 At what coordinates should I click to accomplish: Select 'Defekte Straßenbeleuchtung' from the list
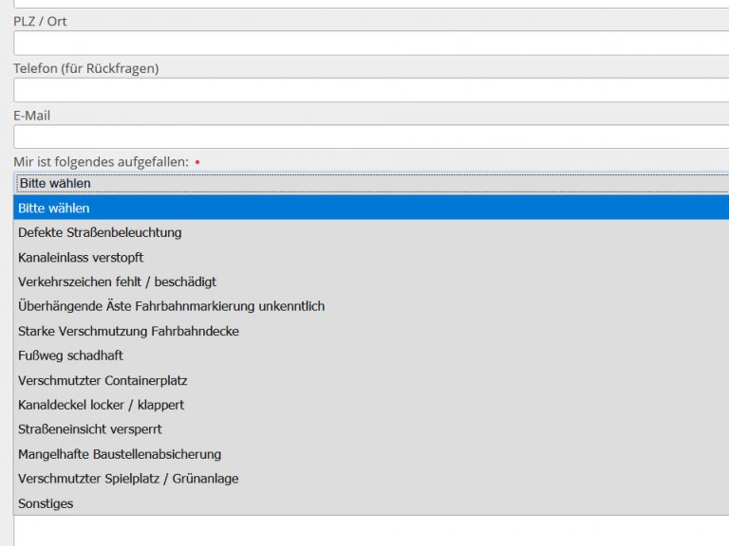click(x=100, y=232)
